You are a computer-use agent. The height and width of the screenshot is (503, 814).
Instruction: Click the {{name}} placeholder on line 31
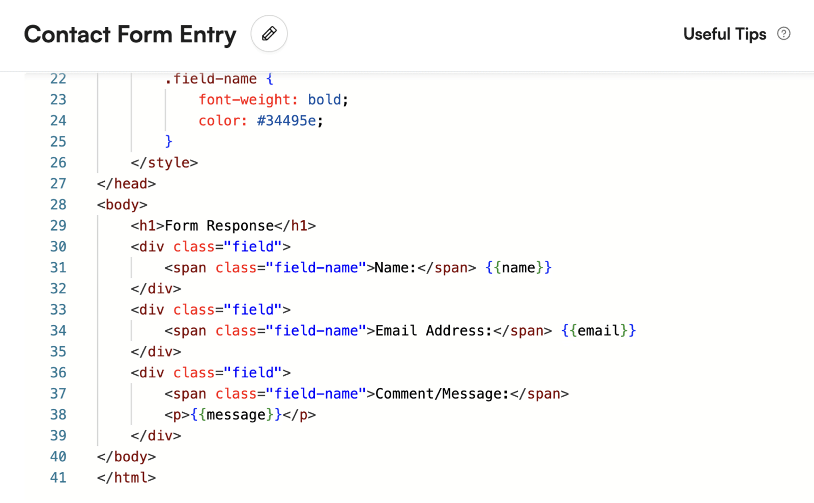click(518, 267)
